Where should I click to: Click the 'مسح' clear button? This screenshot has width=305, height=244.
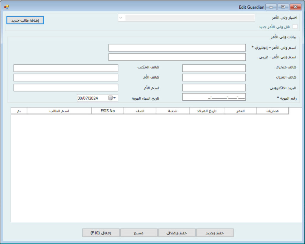coord(139,233)
